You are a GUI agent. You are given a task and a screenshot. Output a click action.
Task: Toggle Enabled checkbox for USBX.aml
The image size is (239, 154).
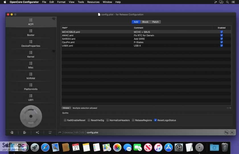[x=222, y=46]
